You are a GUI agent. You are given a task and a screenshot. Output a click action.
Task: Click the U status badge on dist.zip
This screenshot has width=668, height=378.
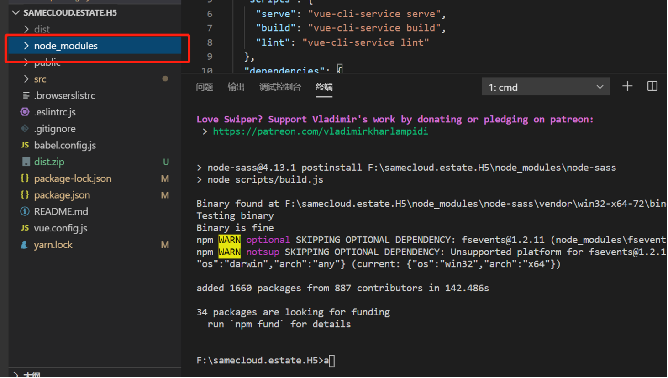tap(166, 162)
